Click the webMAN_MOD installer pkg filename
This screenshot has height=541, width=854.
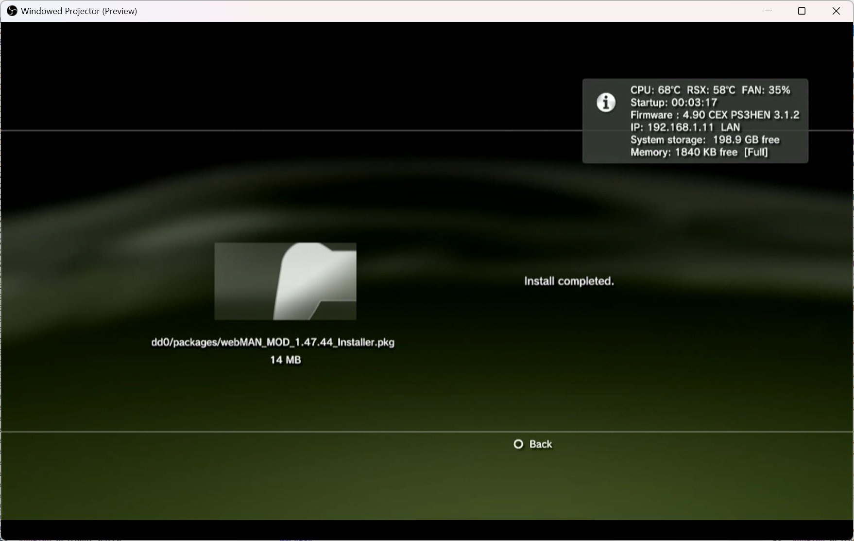(273, 342)
